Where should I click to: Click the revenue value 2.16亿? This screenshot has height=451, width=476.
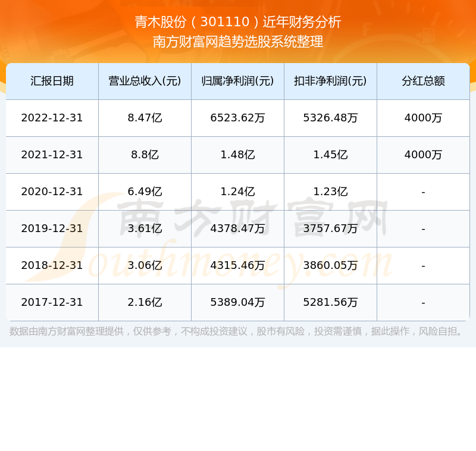pos(145,303)
